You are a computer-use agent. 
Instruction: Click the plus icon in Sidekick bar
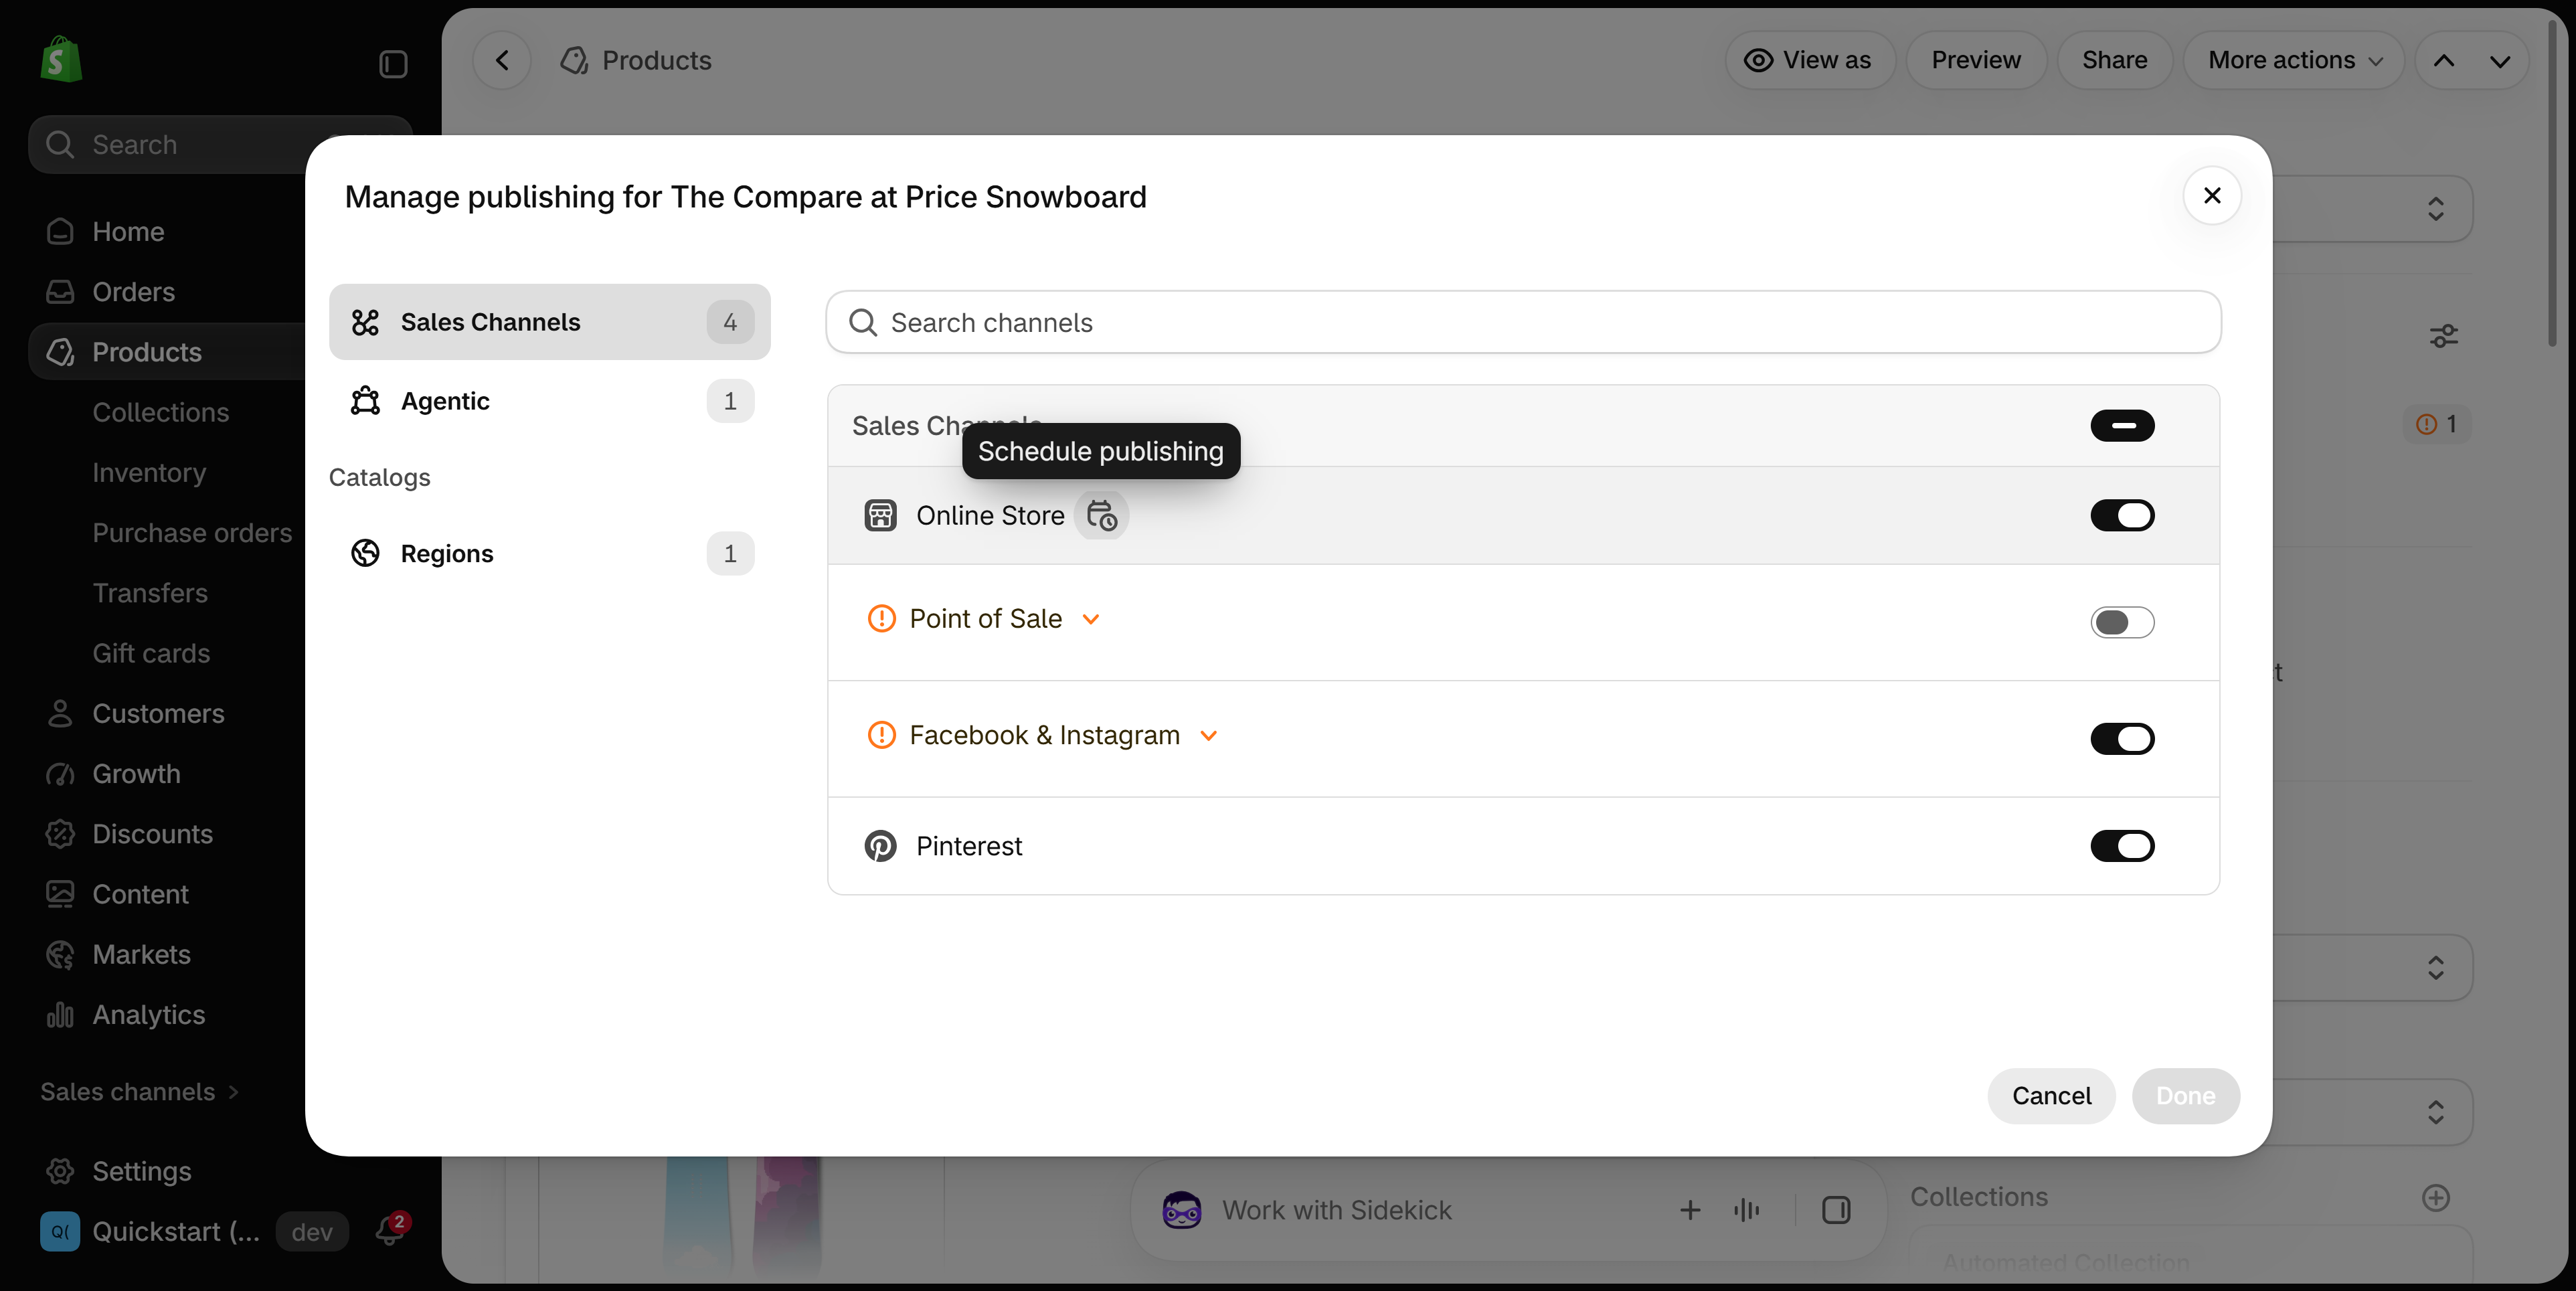coord(1690,1210)
